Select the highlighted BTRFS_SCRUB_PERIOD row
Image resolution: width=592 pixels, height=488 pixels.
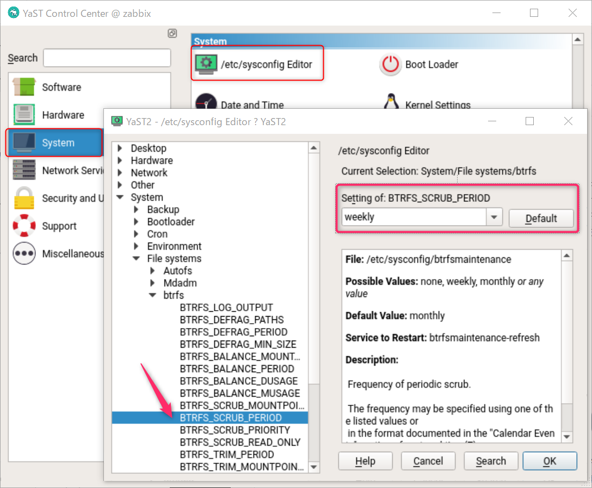pos(210,418)
